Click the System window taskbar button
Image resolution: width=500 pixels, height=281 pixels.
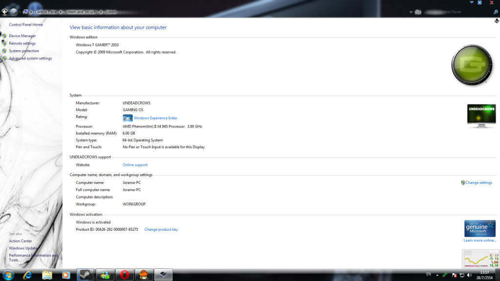point(163,275)
